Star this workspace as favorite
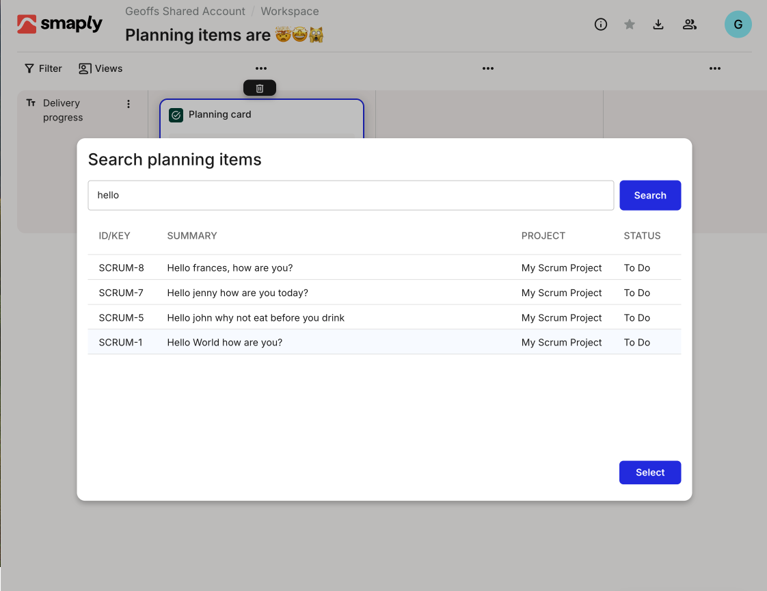Screen dimensions: 767x591 pyautogui.click(x=630, y=25)
